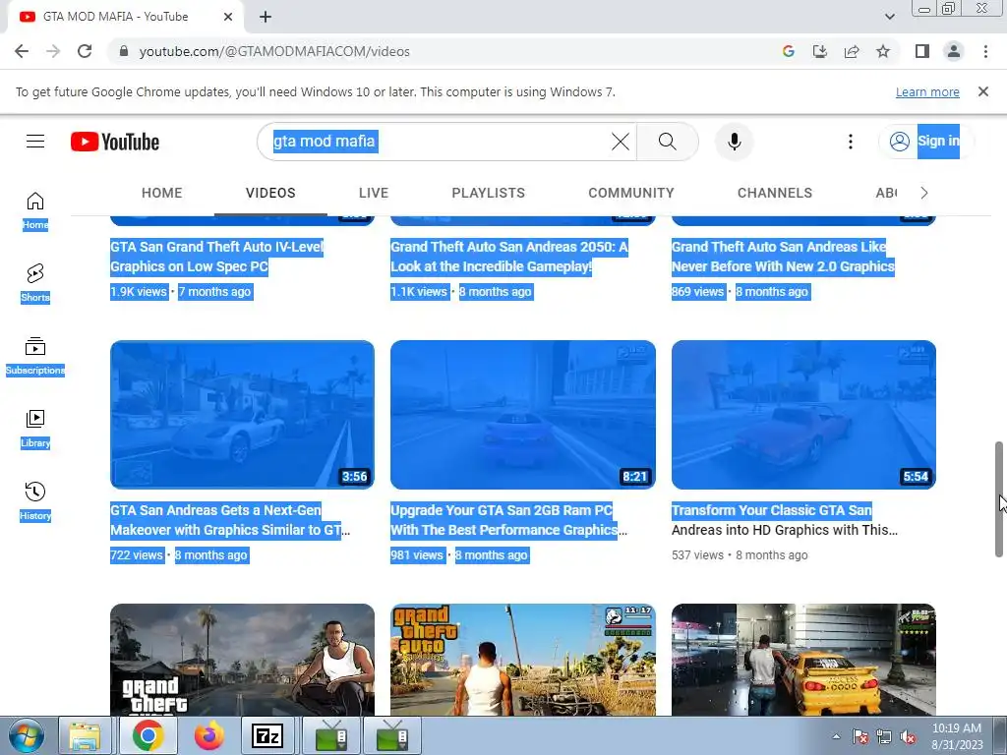Open the tab search dropdown arrow

tap(889, 17)
